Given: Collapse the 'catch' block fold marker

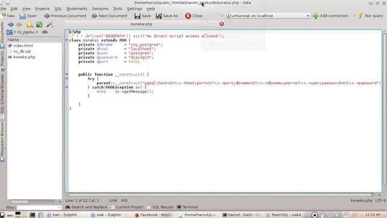Looking at the screenshot, I should point(67,87).
